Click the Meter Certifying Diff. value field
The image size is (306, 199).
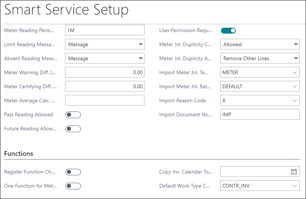point(105,86)
